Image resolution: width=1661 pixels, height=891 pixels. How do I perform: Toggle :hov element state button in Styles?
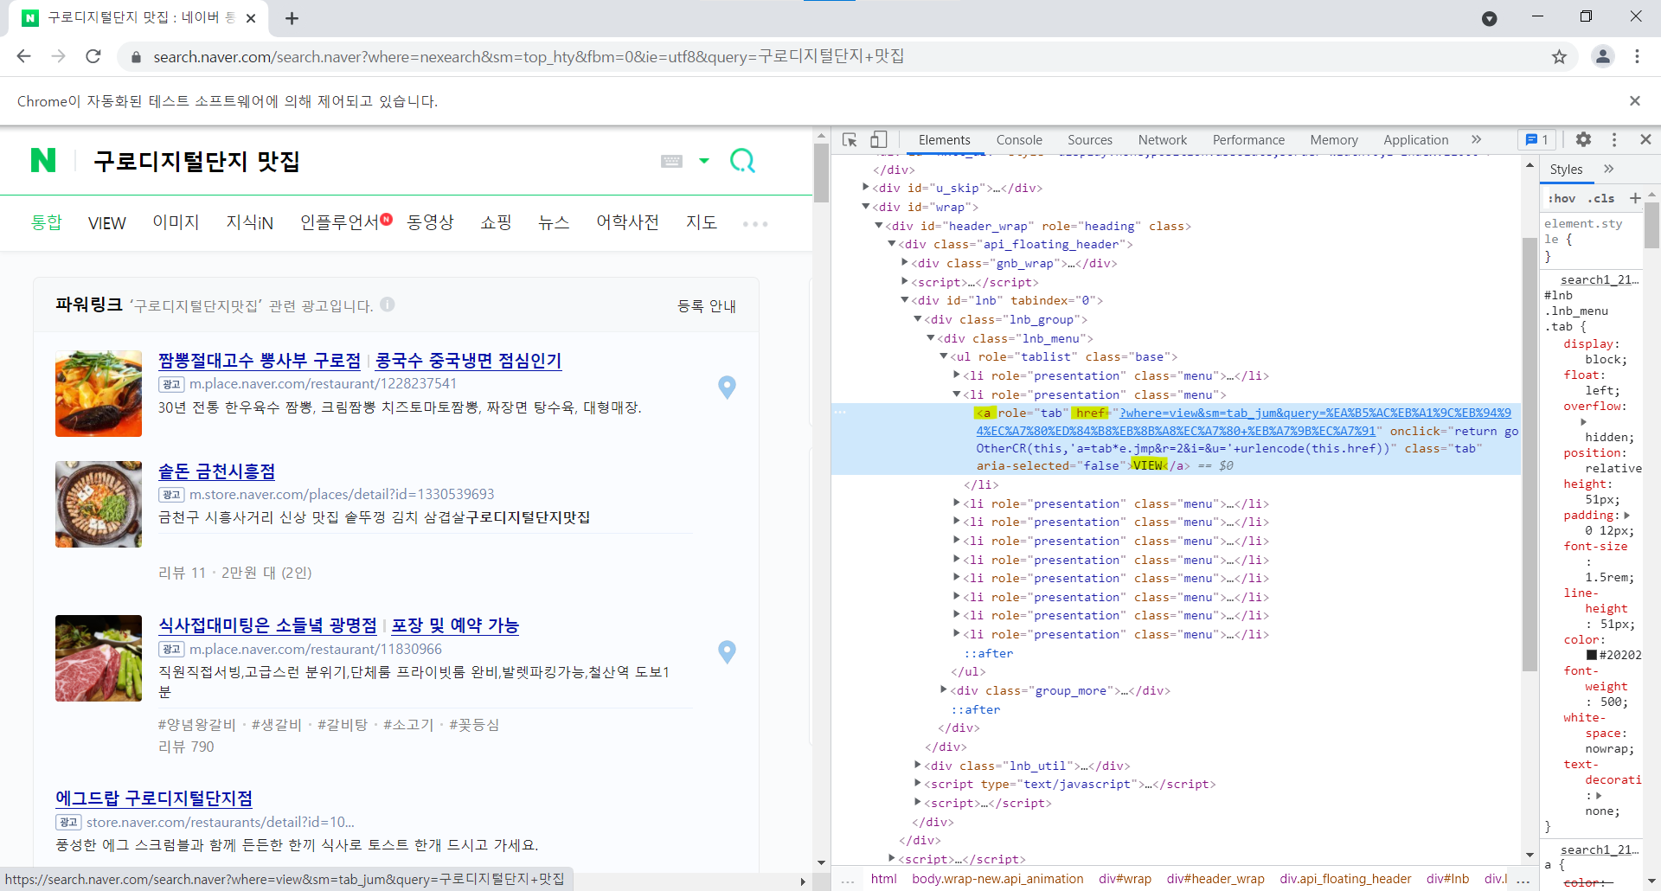1562,198
